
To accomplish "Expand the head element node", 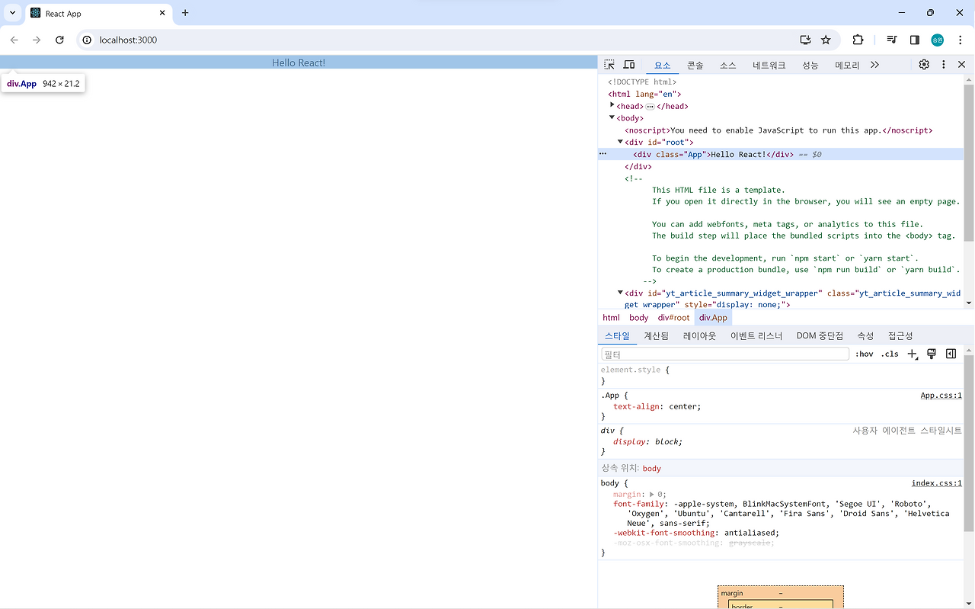I will tap(612, 105).
